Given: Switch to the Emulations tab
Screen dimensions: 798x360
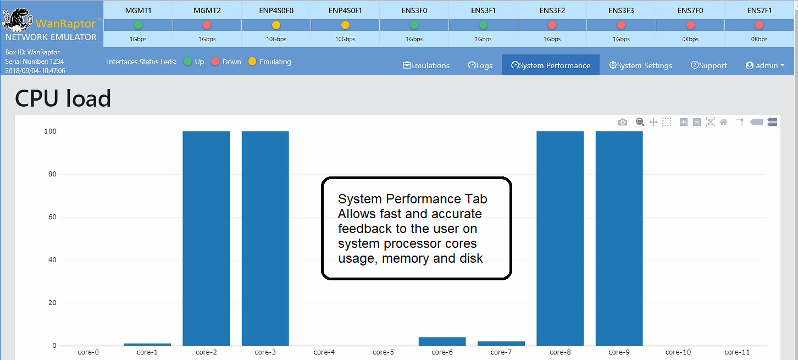Looking at the screenshot, I should [x=426, y=65].
